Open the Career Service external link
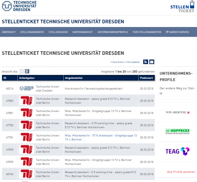 pos(177,32)
